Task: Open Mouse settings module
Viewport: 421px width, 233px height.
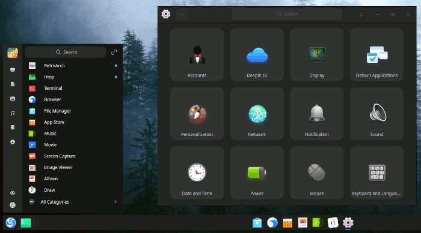Action: click(x=317, y=173)
